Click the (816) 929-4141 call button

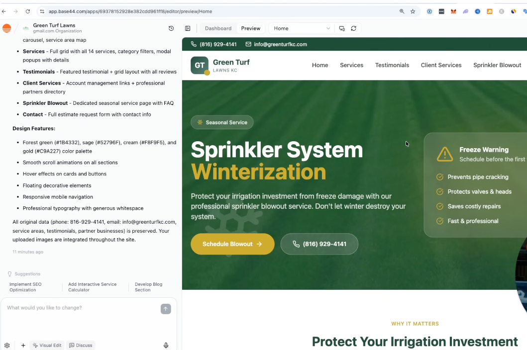coord(319,244)
